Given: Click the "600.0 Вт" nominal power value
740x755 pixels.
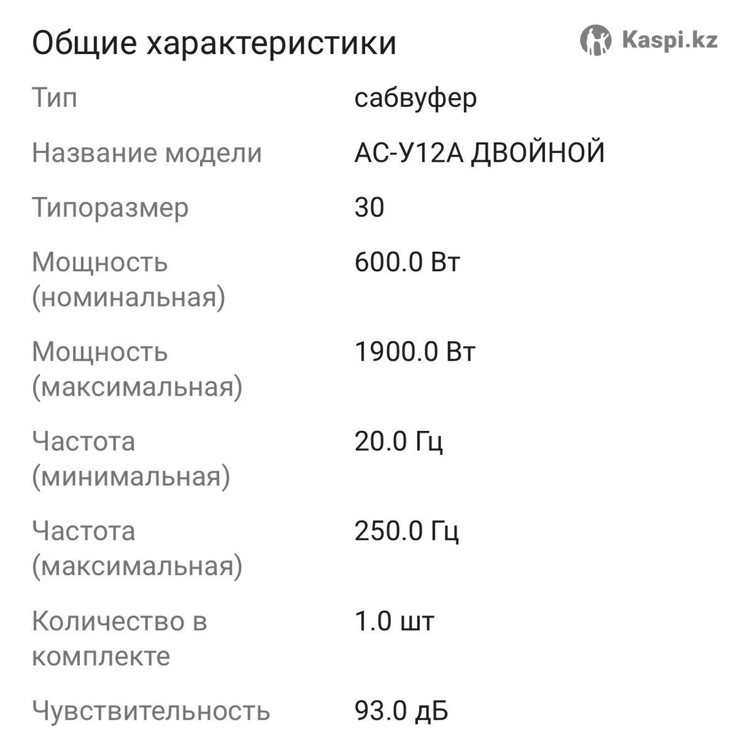Looking at the screenshot, I should pos(407,262).
